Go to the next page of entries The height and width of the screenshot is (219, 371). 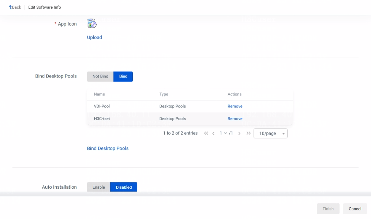pos(239,133)
